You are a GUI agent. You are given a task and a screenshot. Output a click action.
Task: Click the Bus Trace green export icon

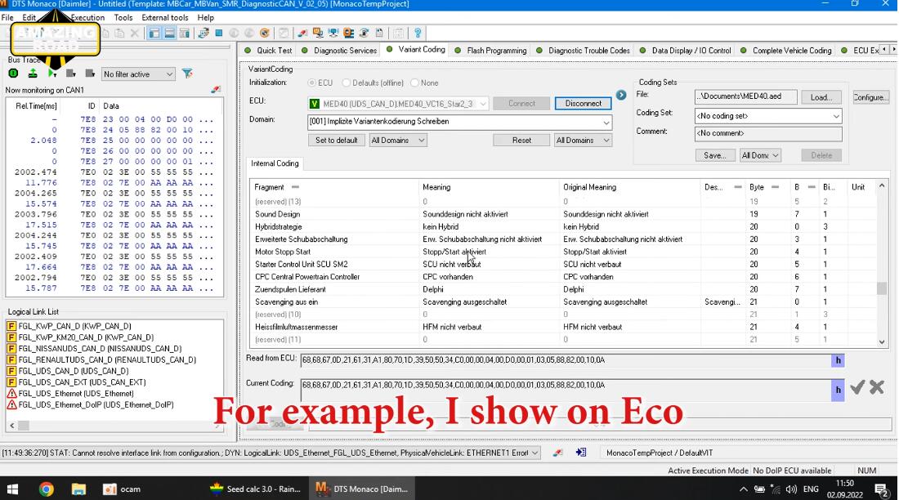(x=33, y=74)
